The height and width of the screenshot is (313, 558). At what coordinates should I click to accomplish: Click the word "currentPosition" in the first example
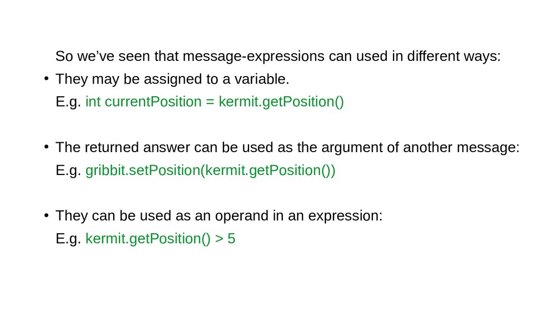point(153,102)
